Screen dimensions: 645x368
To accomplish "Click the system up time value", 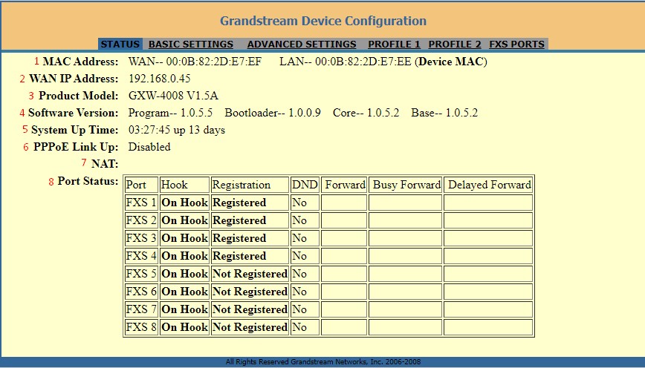I will 177,130.
